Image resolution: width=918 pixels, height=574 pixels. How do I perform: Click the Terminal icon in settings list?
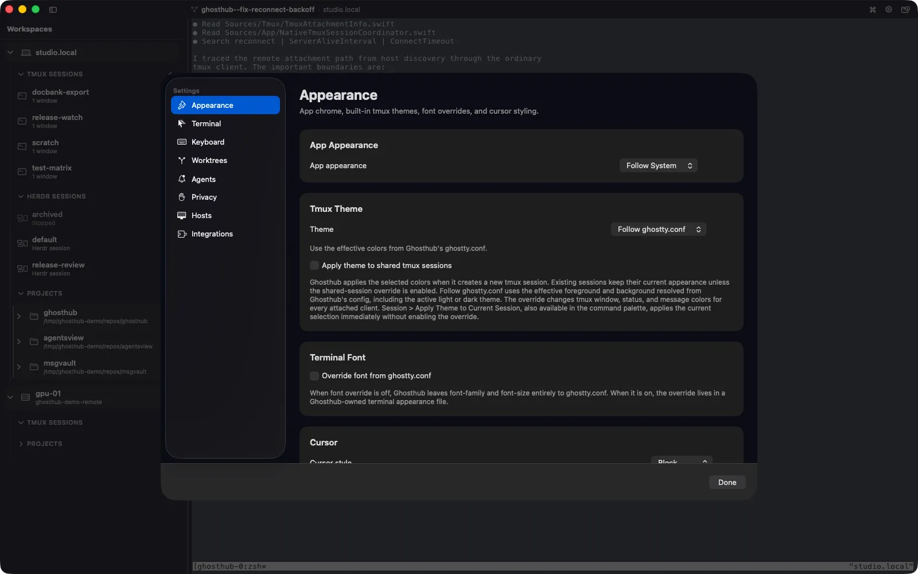point(182,123)
